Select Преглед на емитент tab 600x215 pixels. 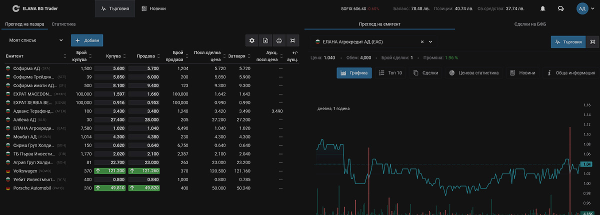pyautogui.click(x=379, y=24)
